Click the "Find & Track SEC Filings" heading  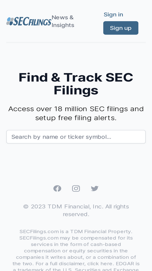pos(76,84)
